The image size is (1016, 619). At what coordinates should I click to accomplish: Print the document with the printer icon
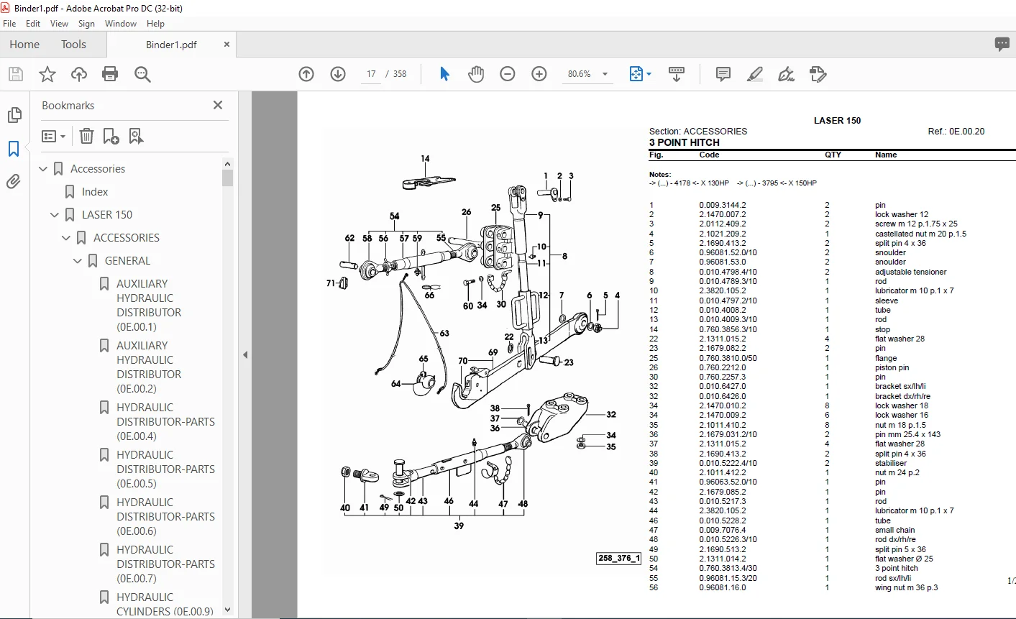[x=110, y=74]
